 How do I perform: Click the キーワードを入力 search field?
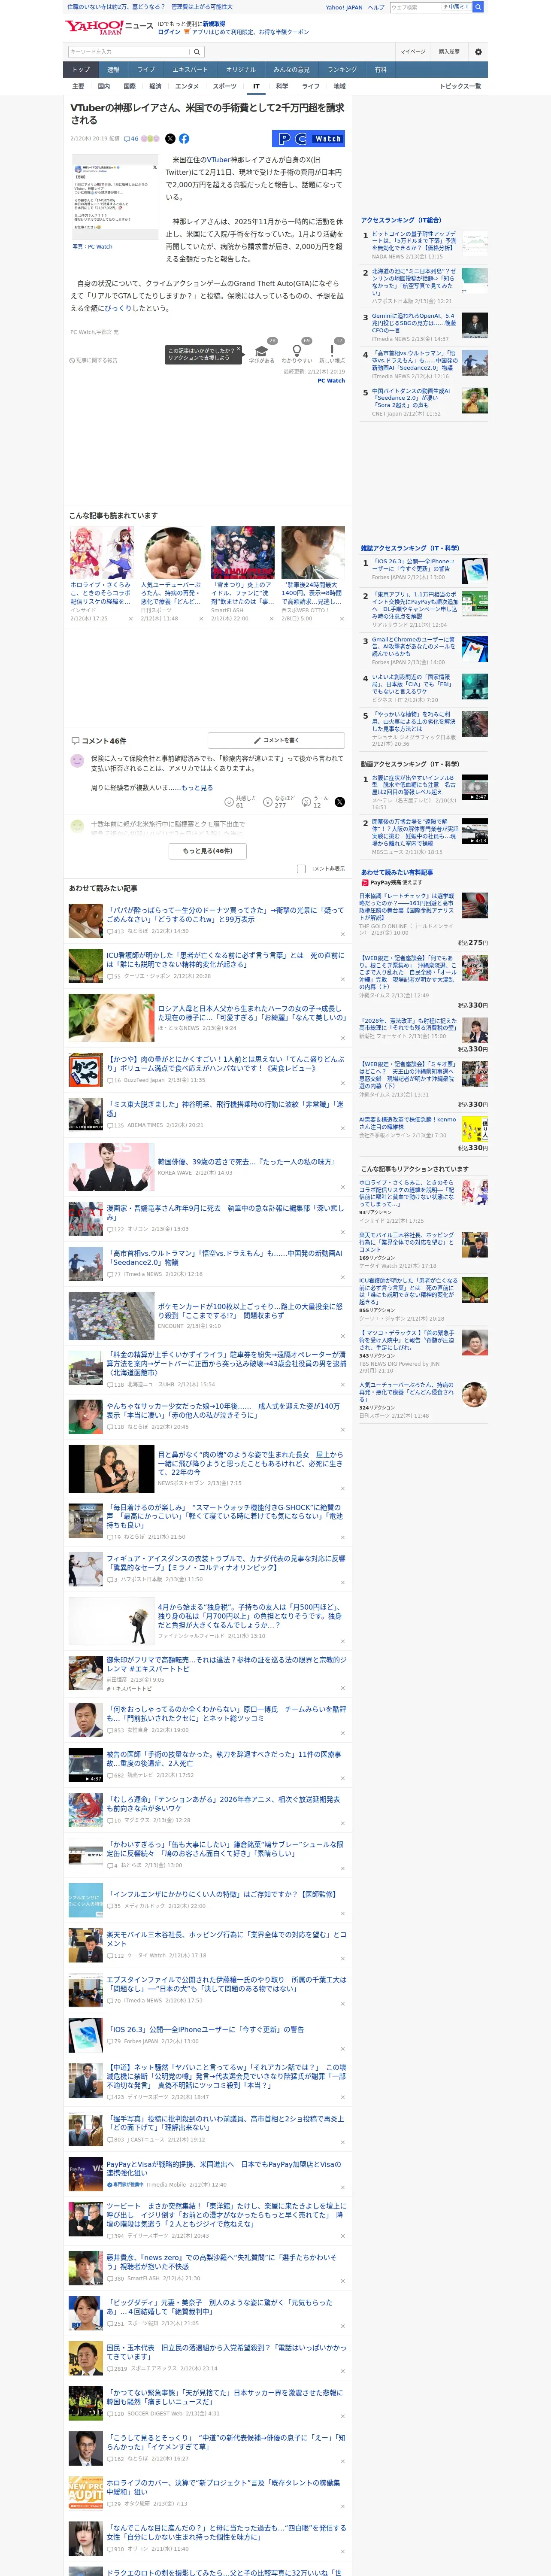tap(129, 52)
